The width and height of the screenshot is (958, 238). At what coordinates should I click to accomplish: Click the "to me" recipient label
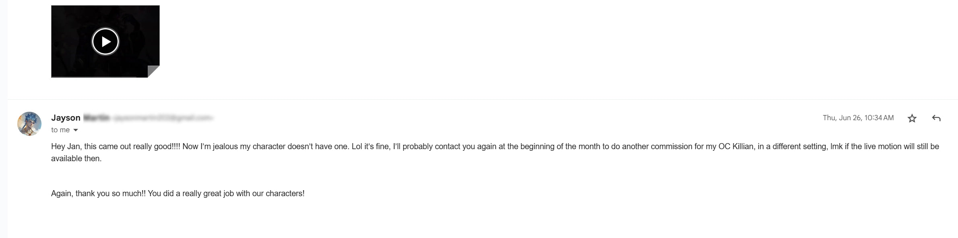(x=60, y=130)
